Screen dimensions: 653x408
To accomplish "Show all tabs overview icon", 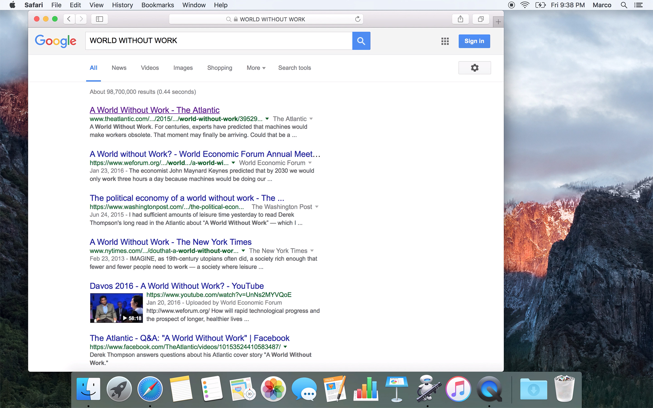I will click(481, 19).
